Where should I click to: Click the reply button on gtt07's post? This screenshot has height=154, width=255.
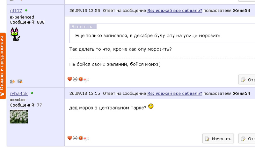pos(247,80)
